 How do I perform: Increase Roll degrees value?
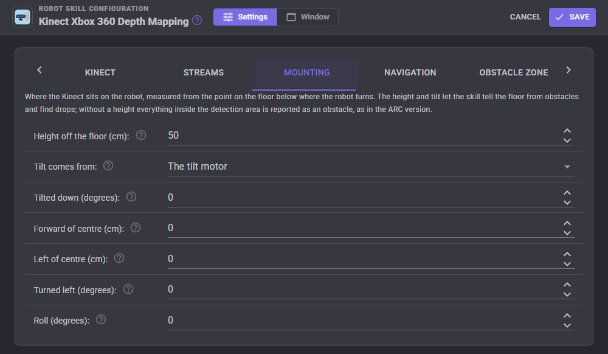pos(567,316)
